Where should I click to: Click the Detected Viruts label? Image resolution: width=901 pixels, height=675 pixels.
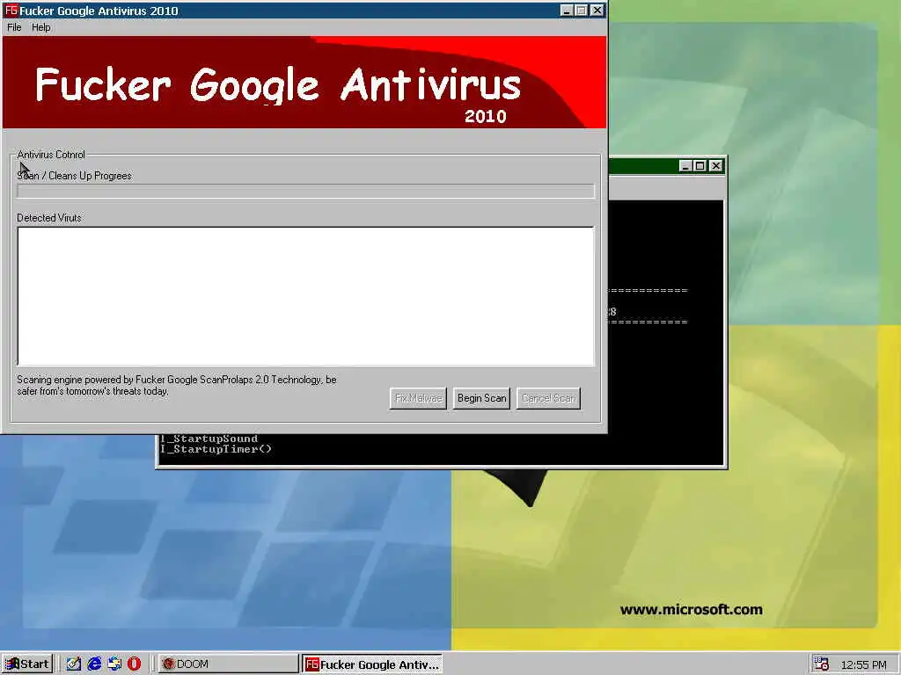click(x=49, y=218)
